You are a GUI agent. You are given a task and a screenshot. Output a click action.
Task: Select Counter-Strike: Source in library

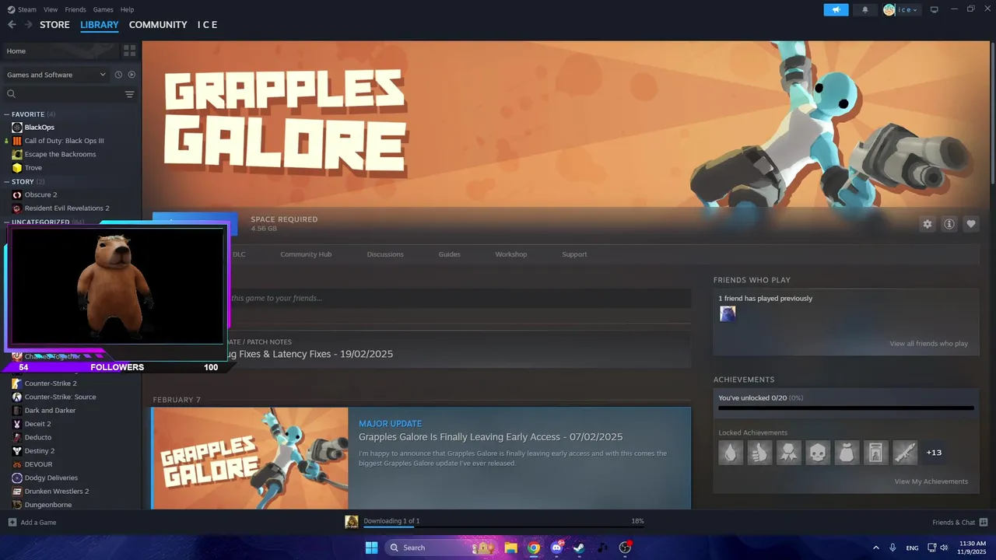60,397
